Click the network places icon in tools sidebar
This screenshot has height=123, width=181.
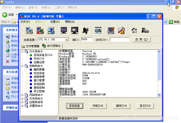[8, 97]
